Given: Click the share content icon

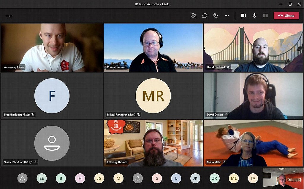Looking at the screenshot, I should (265, 16).
